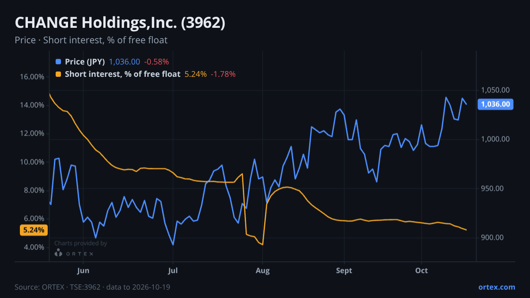Click the 900.00 right axis label

pyautogui.click(x=493, y=238)
